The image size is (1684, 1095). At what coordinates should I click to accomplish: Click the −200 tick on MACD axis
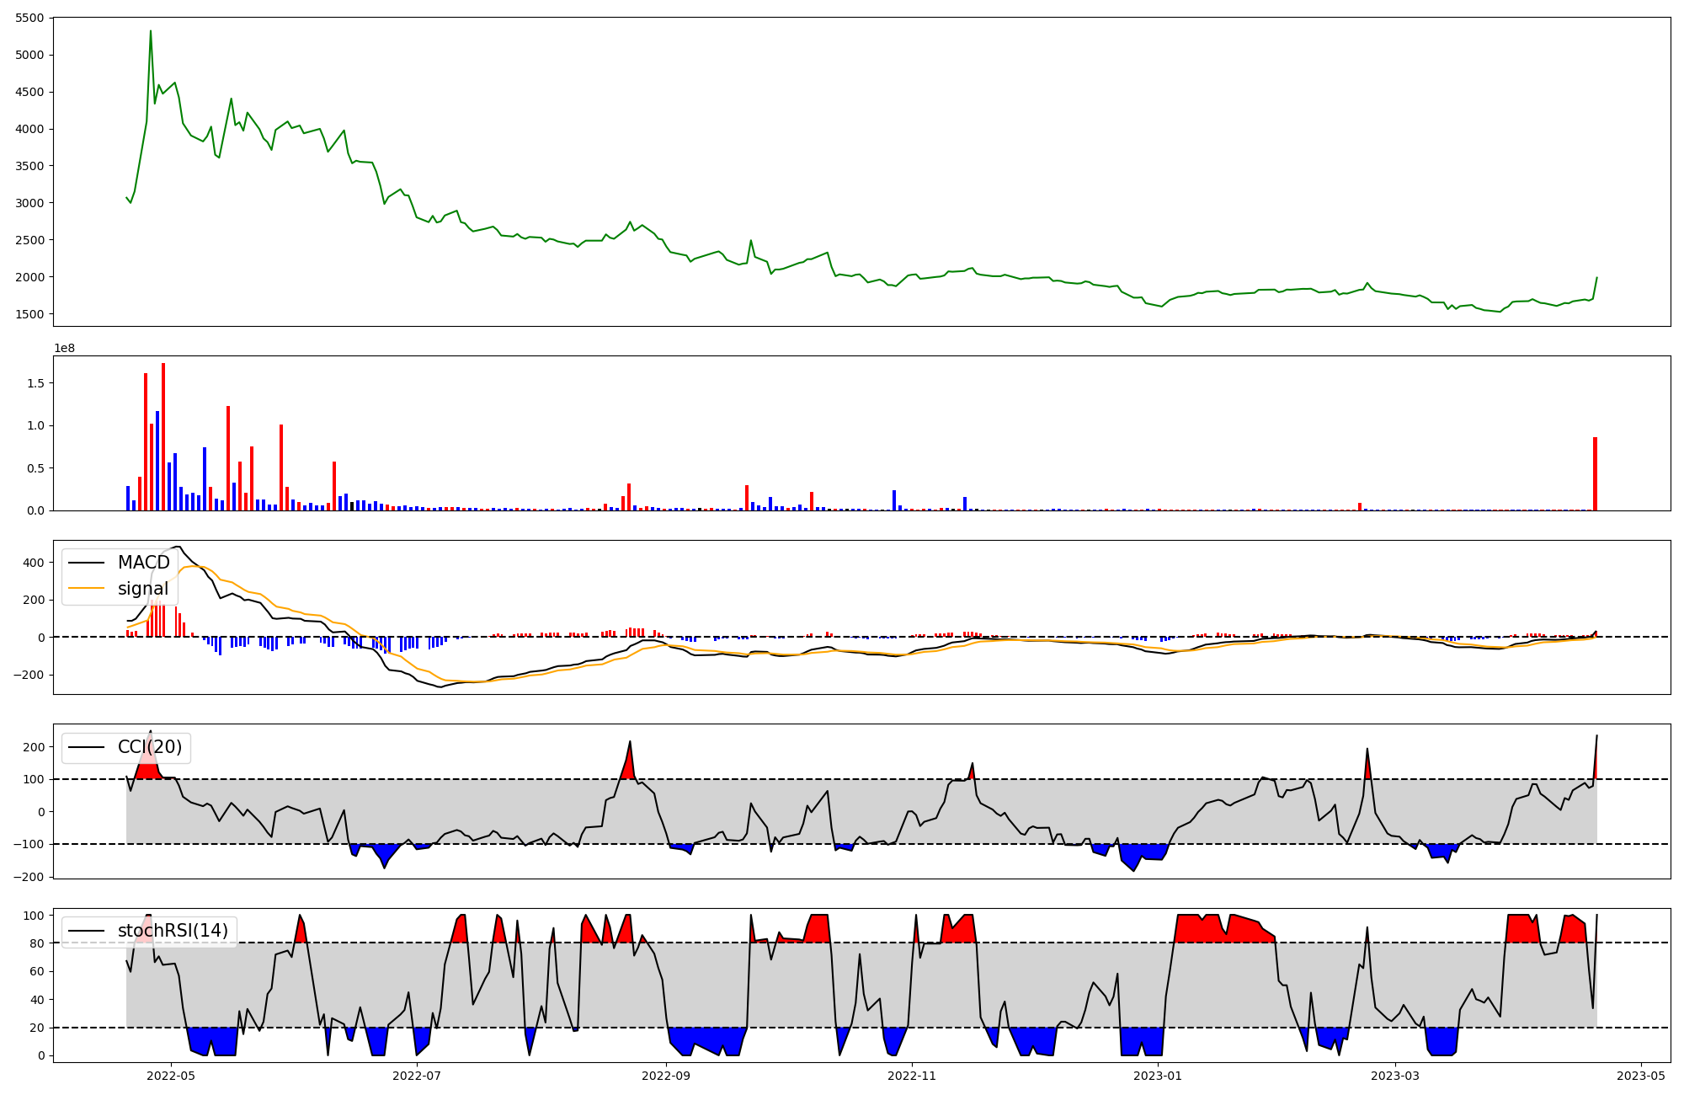29,676
